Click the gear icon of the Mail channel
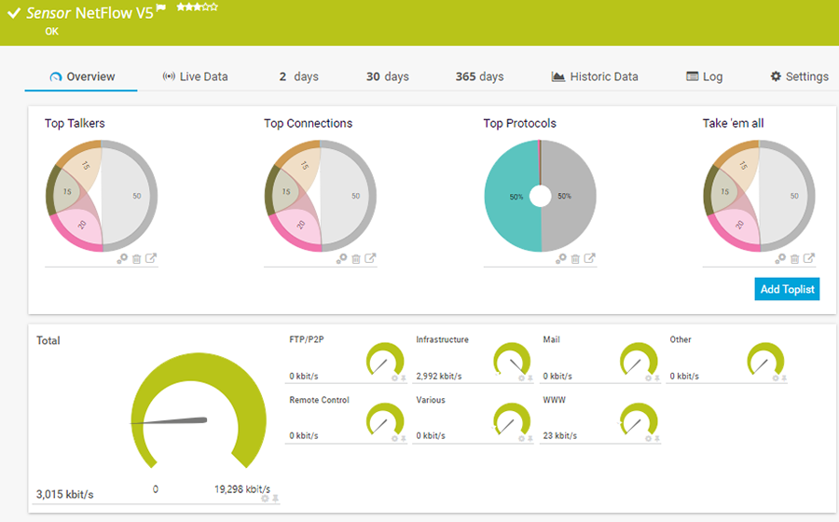This screenshot has width=839, height=522. point(649,378)
